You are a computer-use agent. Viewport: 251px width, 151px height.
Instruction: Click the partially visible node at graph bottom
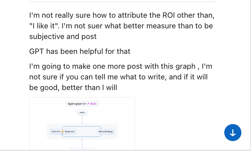(x=82, y=149)
